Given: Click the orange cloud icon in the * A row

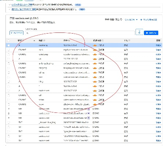Looking at the screenshot, I should click(x=95, y=86).
